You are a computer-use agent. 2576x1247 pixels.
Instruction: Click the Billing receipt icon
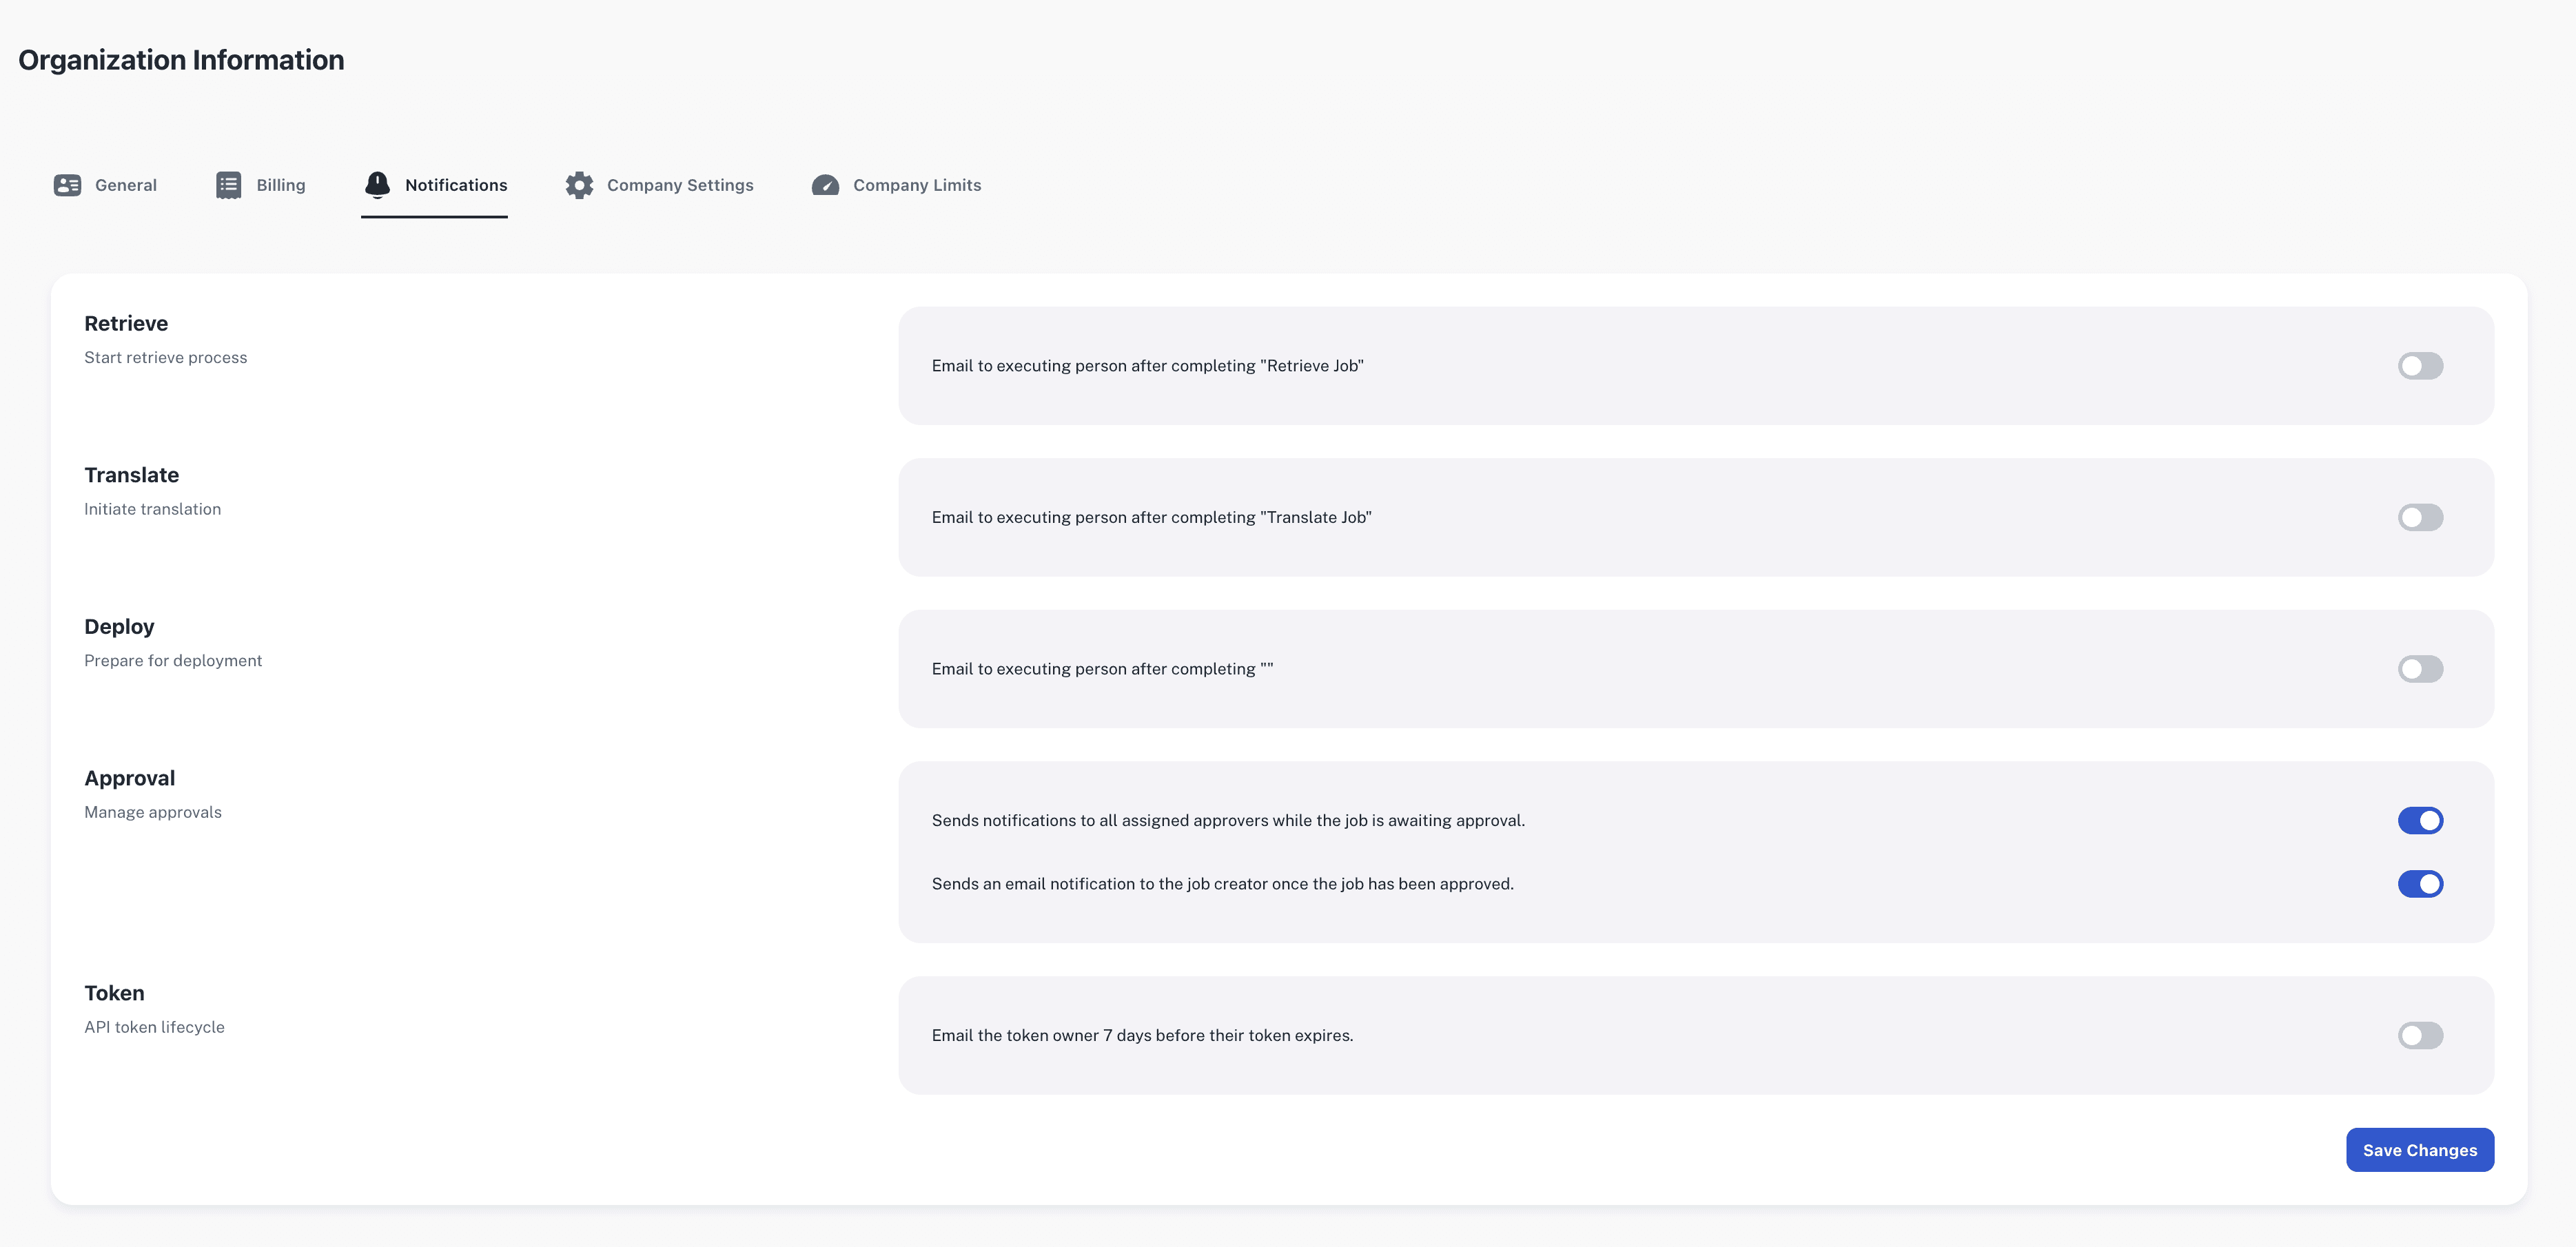point(229,185)
